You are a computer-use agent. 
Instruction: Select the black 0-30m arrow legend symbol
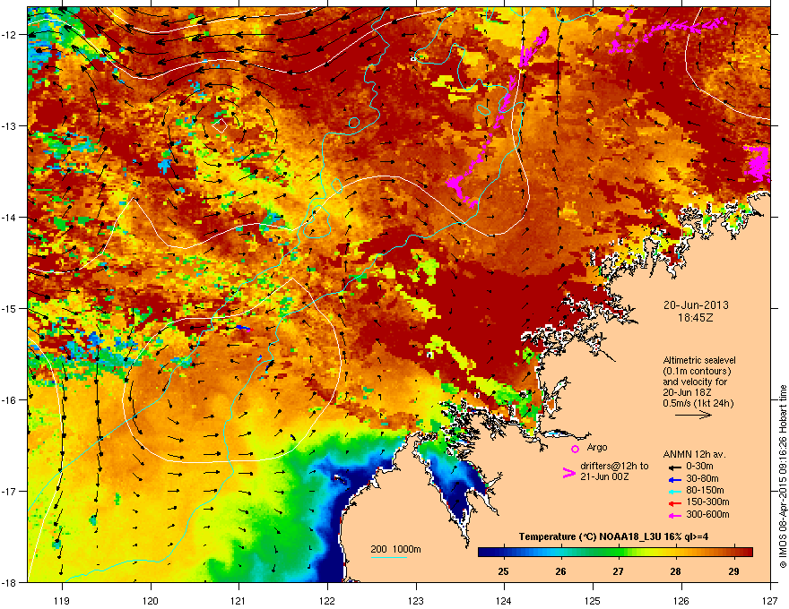point(674,467)
